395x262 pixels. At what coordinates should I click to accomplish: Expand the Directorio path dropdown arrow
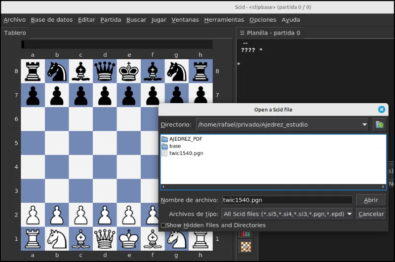click(364, 124)
